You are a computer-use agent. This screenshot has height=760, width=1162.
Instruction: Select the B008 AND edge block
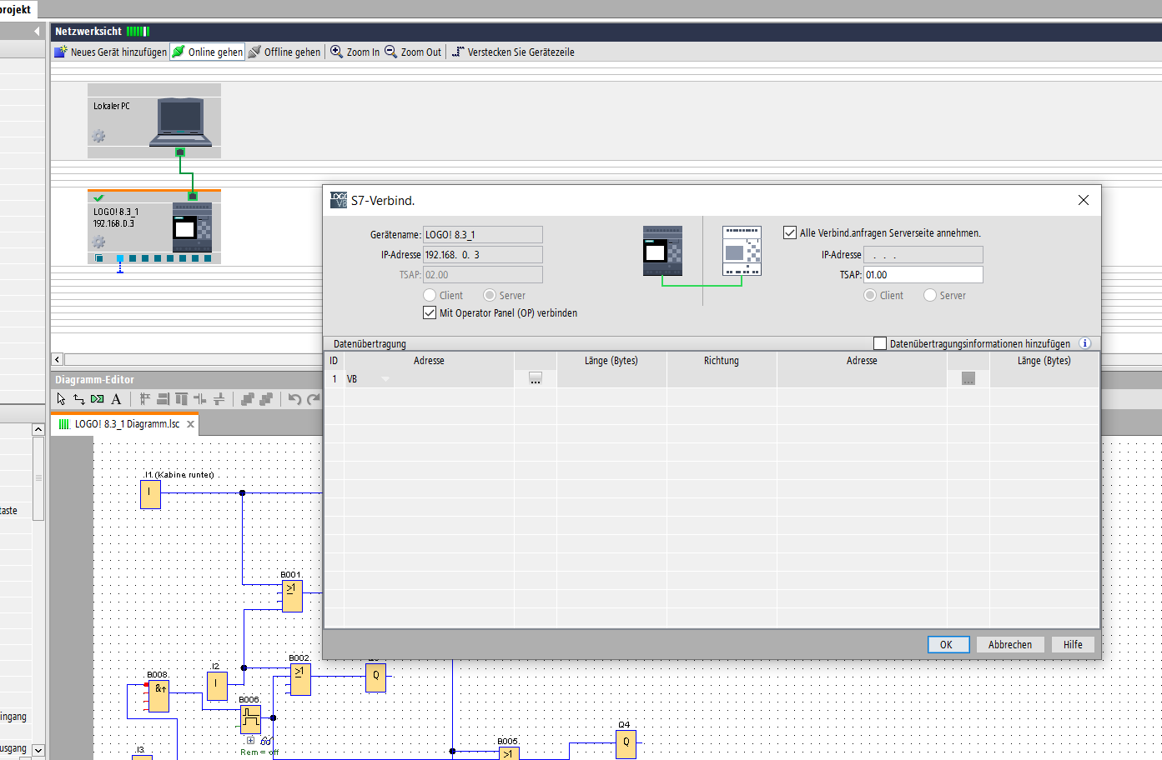159,696
